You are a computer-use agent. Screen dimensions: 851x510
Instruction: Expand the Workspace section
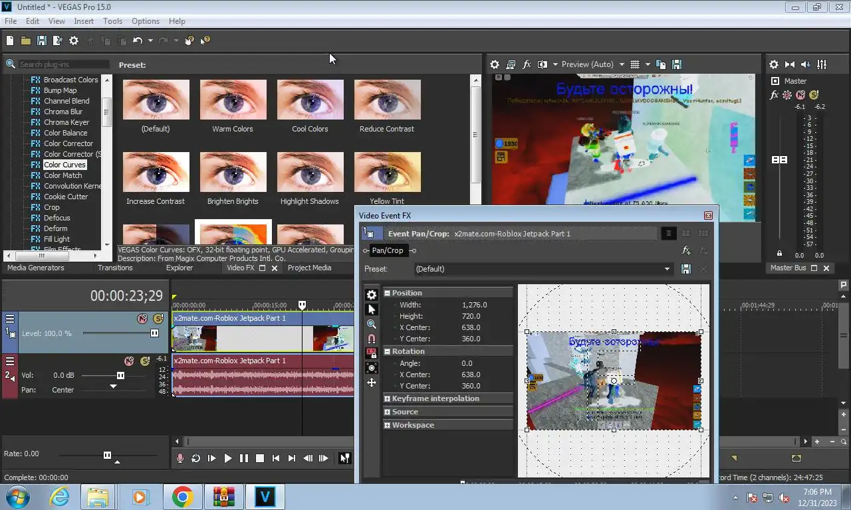pyautogui.click(x=387, y=425)
